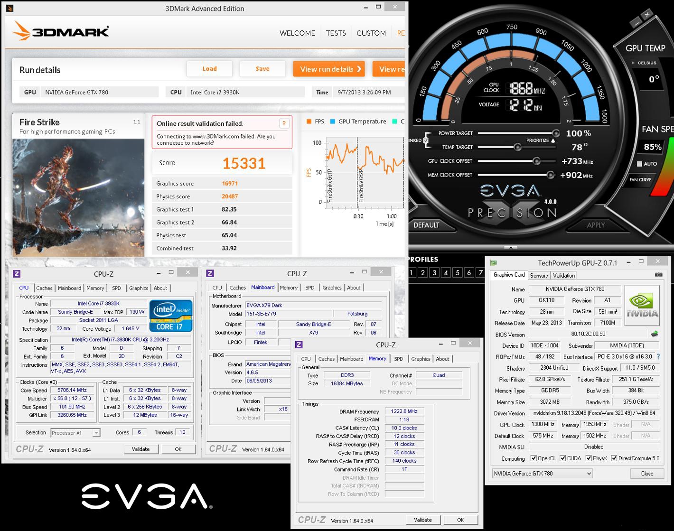
Task: Click the GPU-Z screenshot camera icon
Action: [x=658, y=275]
